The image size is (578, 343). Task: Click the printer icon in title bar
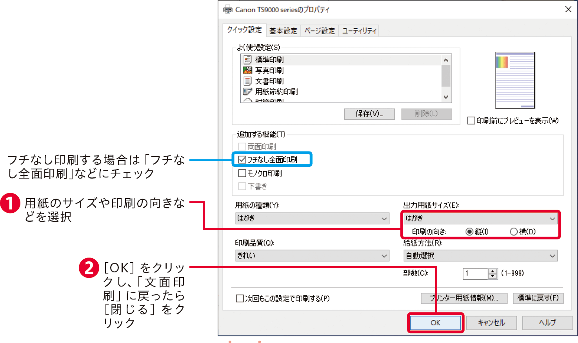coord(227,9)
